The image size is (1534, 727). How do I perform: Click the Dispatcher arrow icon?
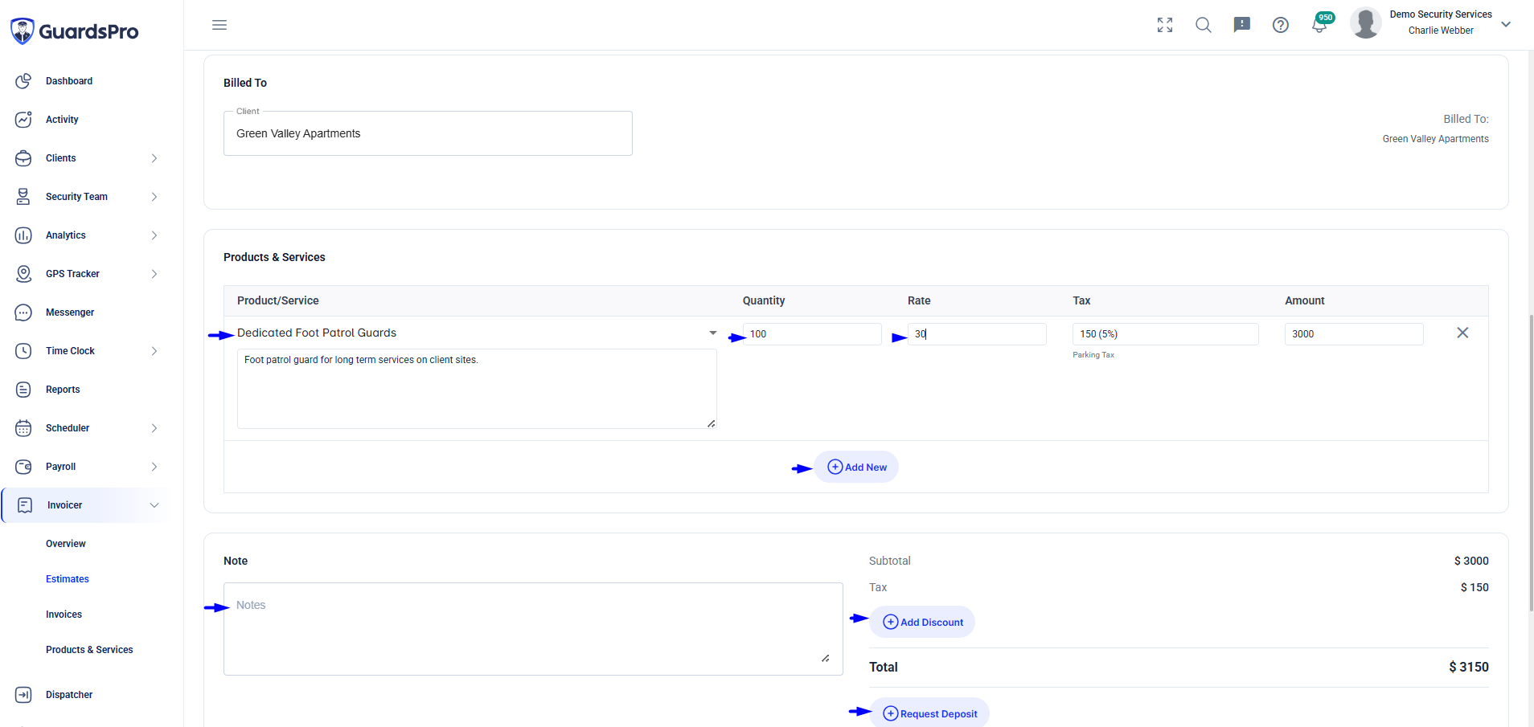click(x=23, y=695)
